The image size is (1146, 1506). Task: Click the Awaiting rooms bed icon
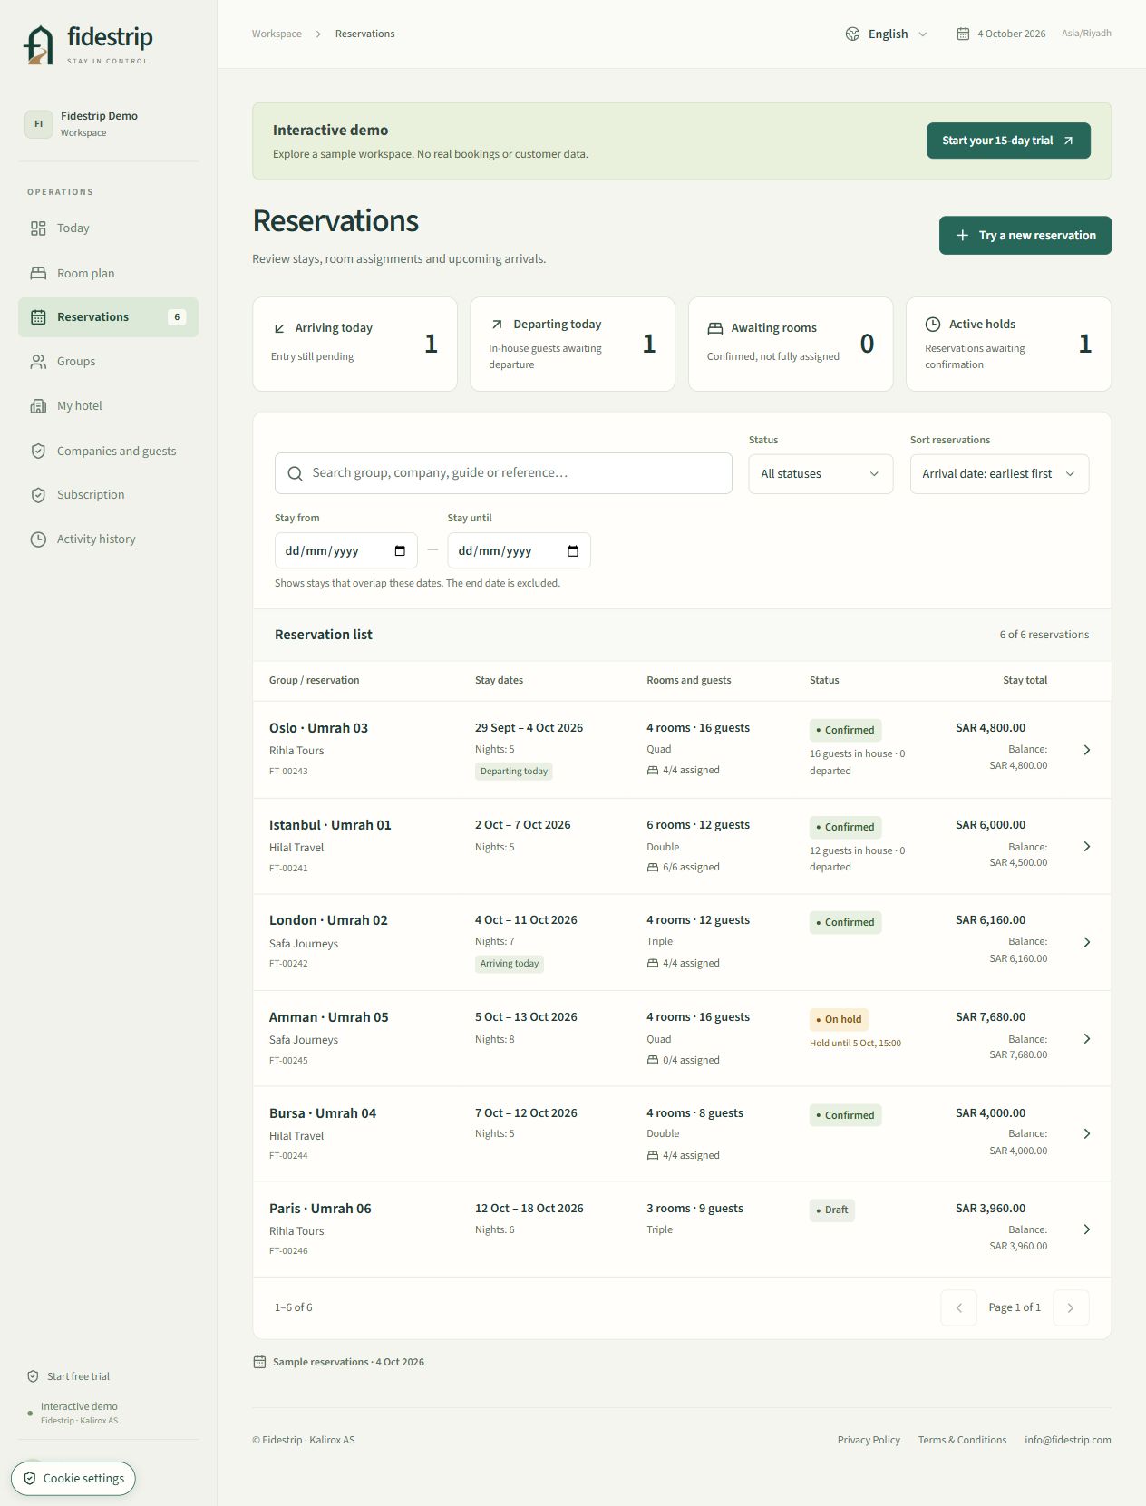click(x=715, y=328)
